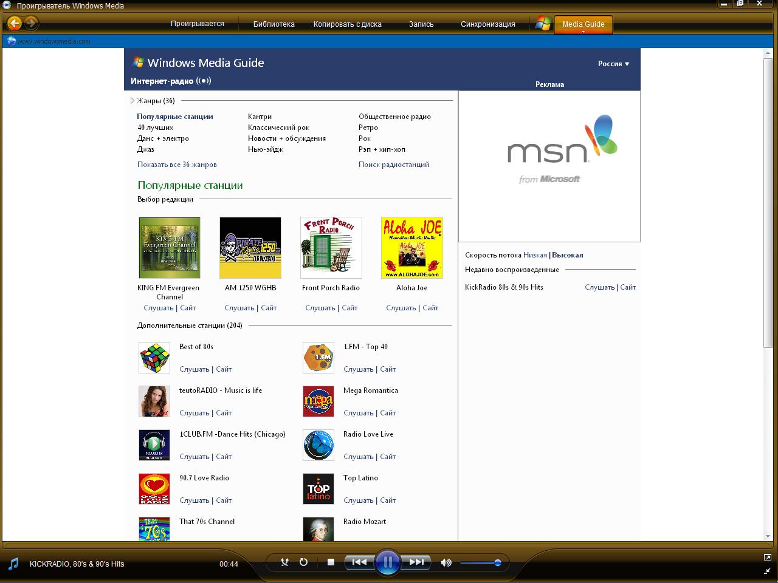Set stream speed to Низкая
The height and width of the screenshot is (583, 778).
click(x=535, y=255)
